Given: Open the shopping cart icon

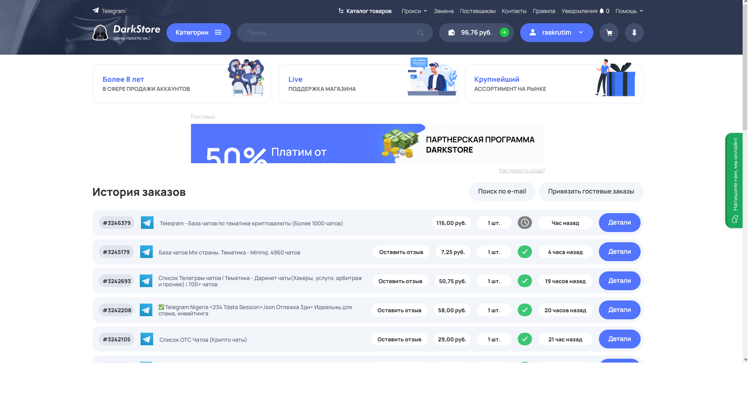Looking at the screenshot, I should coord(609,33).
